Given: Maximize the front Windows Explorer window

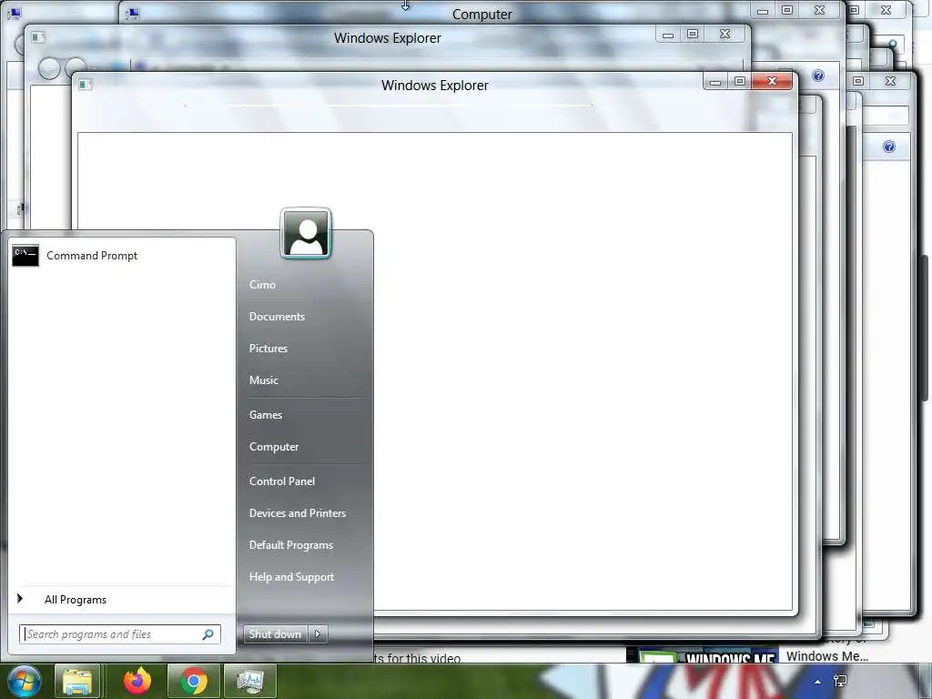Looking at the screenshot, I should point(739,81).
